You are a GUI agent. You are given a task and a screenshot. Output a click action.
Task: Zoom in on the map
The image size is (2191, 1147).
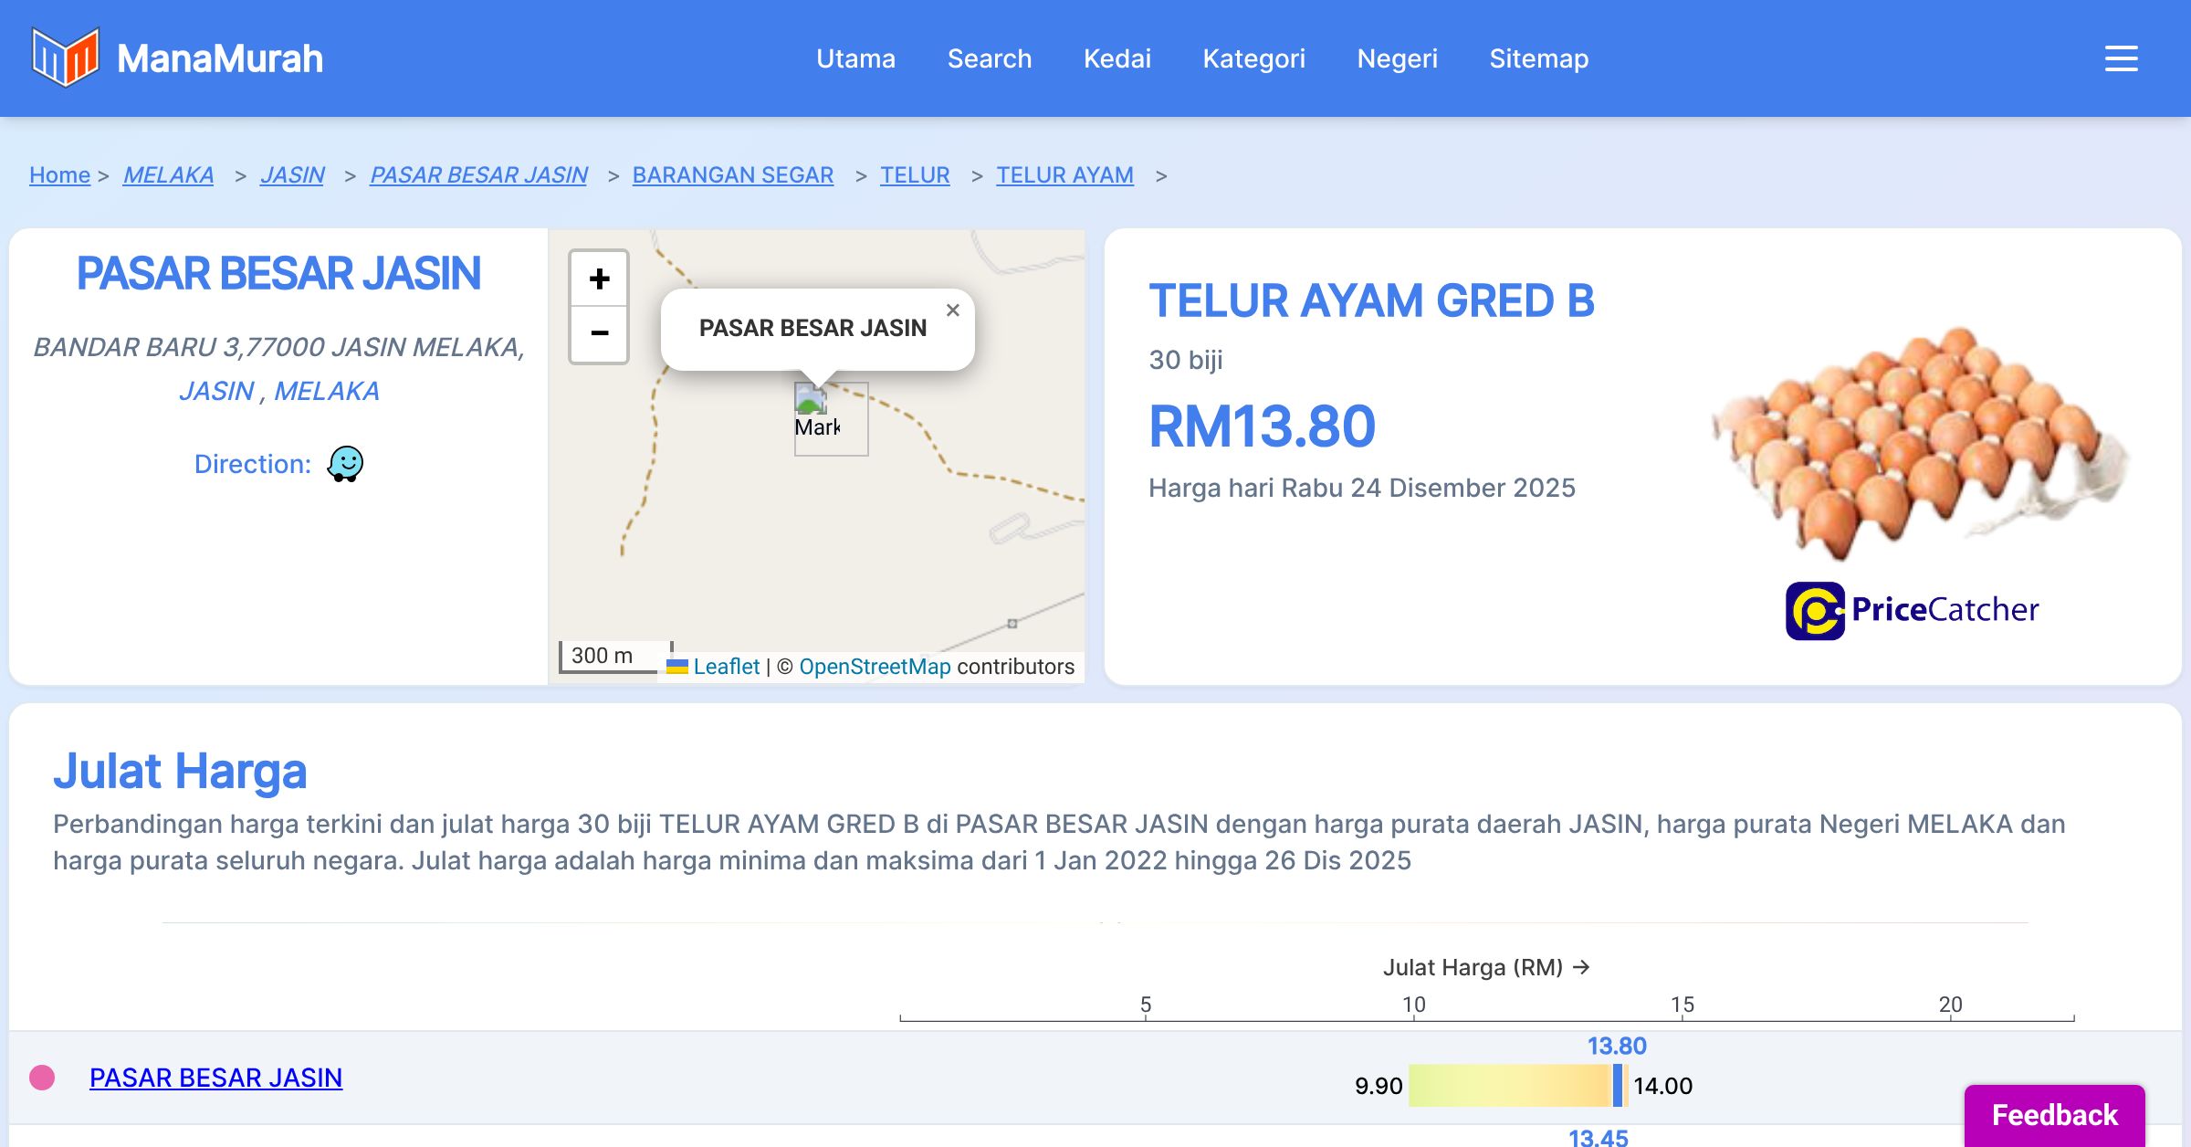599,279
